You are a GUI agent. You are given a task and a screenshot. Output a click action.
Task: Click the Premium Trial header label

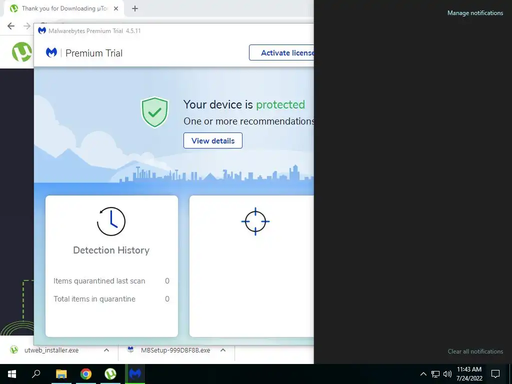[x=94, y=53]
